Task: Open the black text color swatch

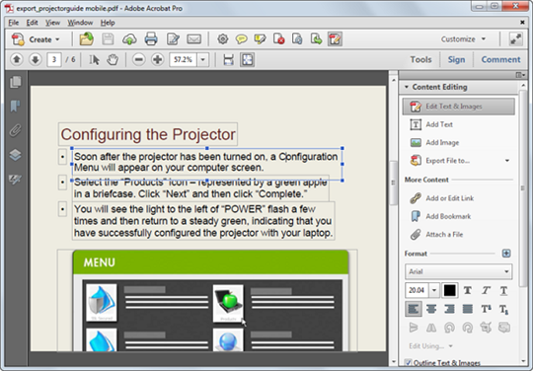Action: coord(449,290)
